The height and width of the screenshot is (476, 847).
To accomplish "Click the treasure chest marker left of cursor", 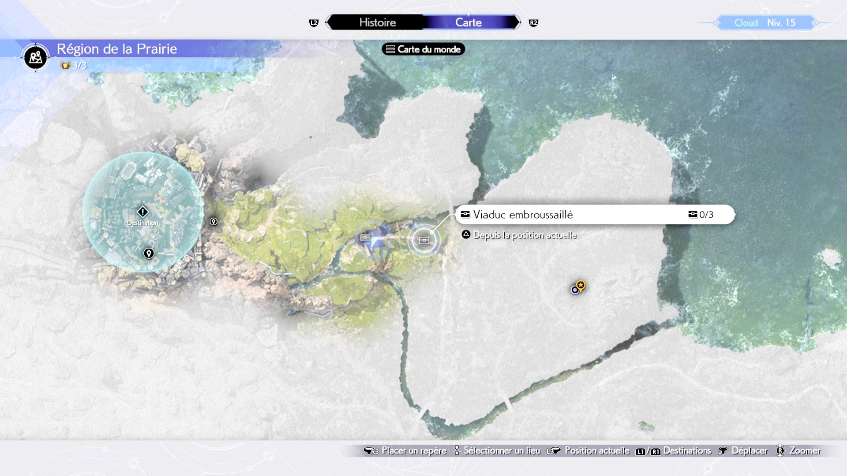I will [x=365, y=238].
